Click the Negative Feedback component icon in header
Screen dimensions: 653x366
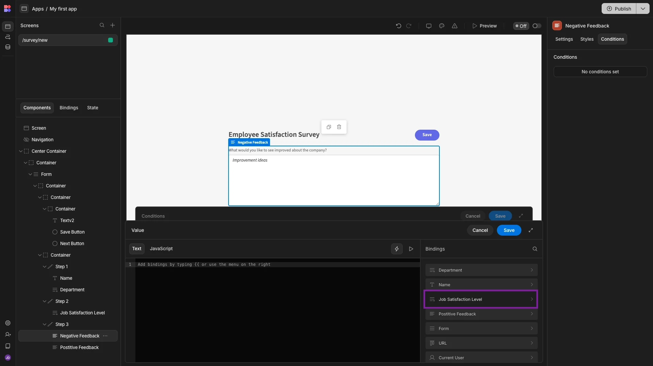[557, 25]
